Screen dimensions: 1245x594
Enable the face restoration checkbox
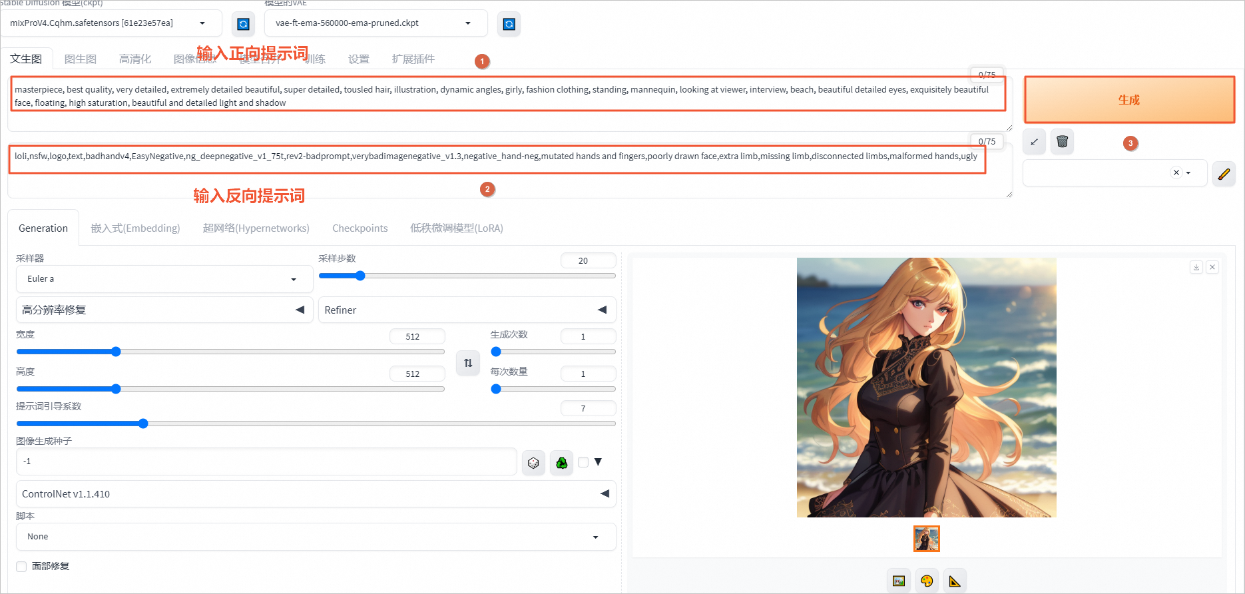pyautogui.click(x=21, y=566)
